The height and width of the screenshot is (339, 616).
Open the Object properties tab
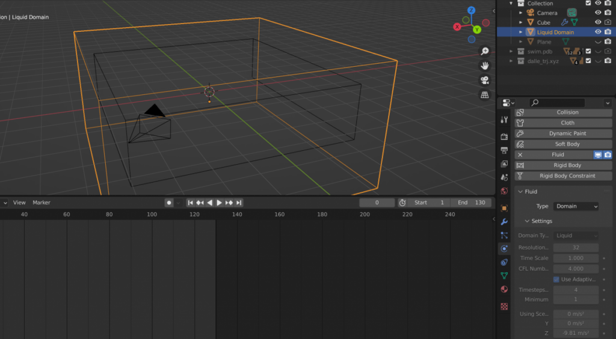(x=505, y=208)
